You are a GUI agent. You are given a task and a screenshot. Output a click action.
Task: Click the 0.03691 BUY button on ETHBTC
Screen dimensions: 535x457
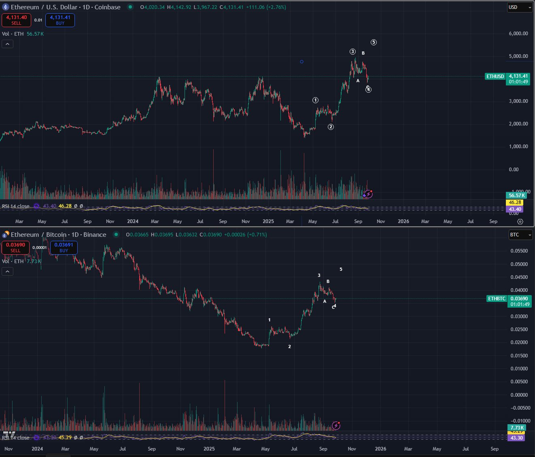64,247
